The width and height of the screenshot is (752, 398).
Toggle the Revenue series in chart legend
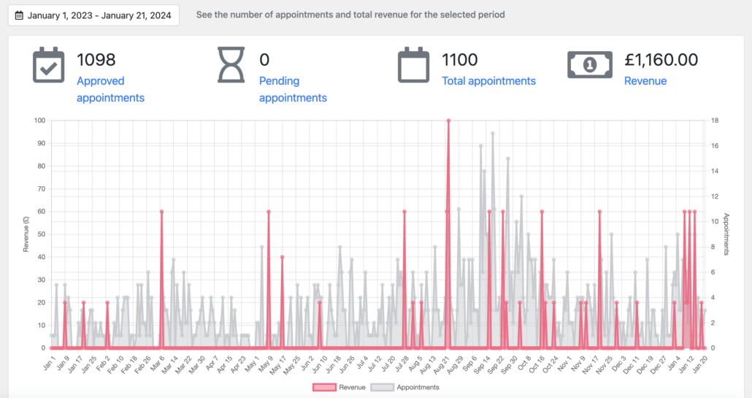tap(339, 388)
